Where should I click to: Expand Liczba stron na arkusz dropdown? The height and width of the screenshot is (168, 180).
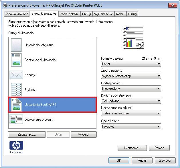[131, 113]
